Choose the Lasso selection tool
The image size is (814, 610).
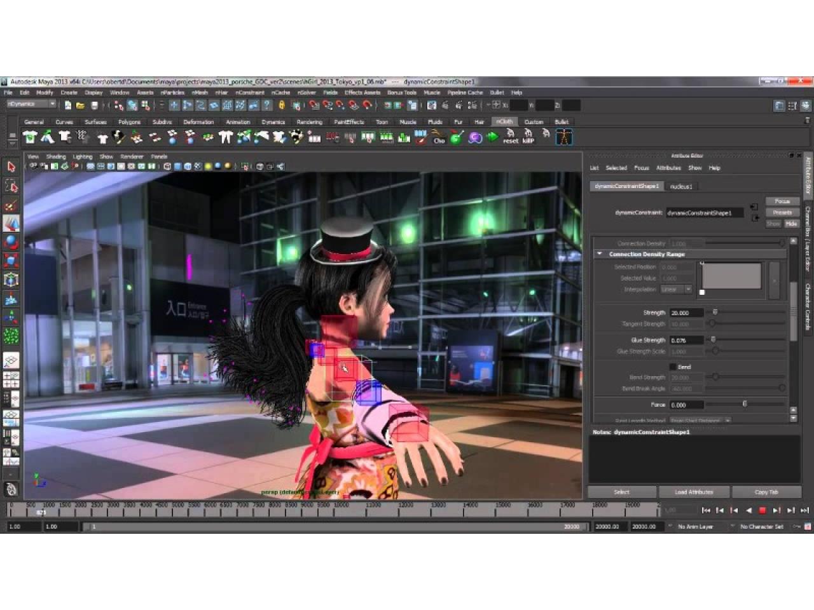(x=11, y=186)
